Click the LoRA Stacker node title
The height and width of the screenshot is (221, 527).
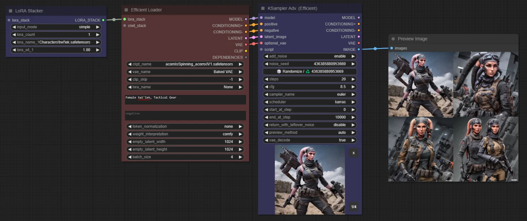coord(29,11)
